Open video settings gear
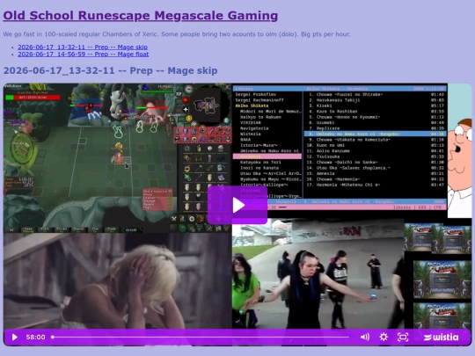The width and height of the screenshot is (475, 356). click(384, 337)
